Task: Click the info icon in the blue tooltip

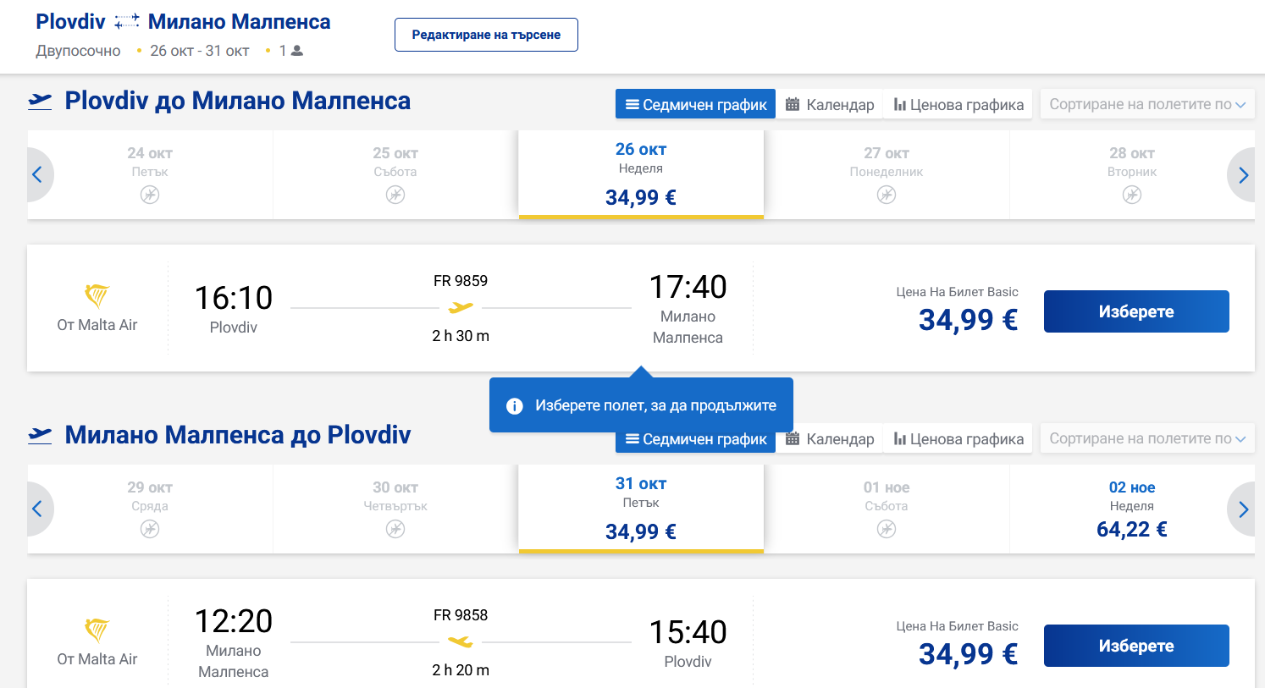Action: point(514,406)
